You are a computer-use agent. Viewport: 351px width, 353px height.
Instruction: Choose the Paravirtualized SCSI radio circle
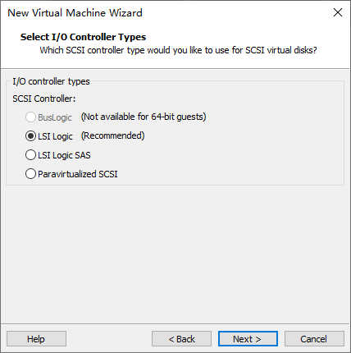(x=30, y=174)
